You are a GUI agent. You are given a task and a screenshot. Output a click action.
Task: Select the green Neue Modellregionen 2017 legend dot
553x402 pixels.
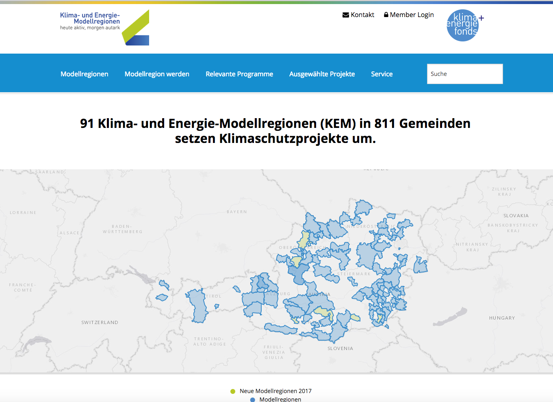click(233, 391)
